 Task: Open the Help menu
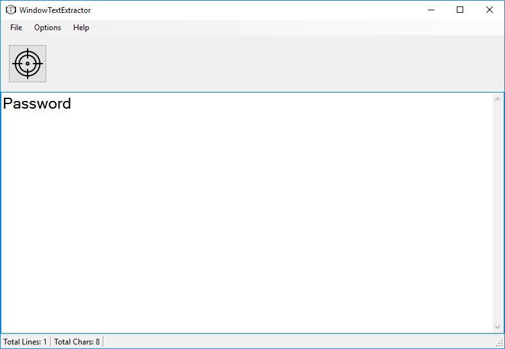(81, 28)
